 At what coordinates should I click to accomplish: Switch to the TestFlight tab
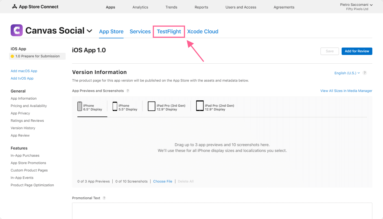coord(169,32)
